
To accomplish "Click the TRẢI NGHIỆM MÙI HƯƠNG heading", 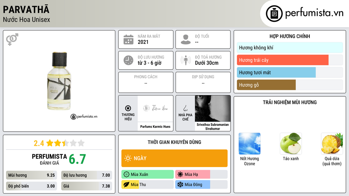I will coord(290,102).
